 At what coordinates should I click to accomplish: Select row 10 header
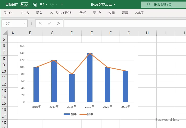pyautogui.click(x=4, y=71)
